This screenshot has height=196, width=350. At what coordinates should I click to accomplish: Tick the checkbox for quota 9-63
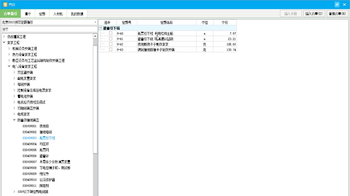click(x=110, y=50)
